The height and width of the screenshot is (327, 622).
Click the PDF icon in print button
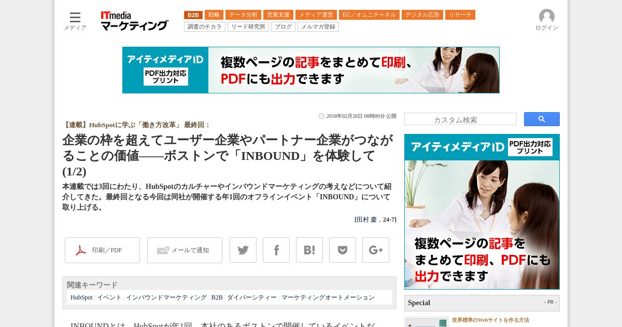81,250
